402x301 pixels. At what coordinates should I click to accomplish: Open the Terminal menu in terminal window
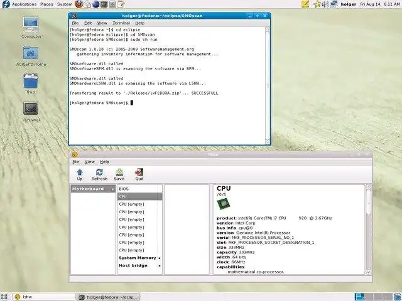(121, 23)
